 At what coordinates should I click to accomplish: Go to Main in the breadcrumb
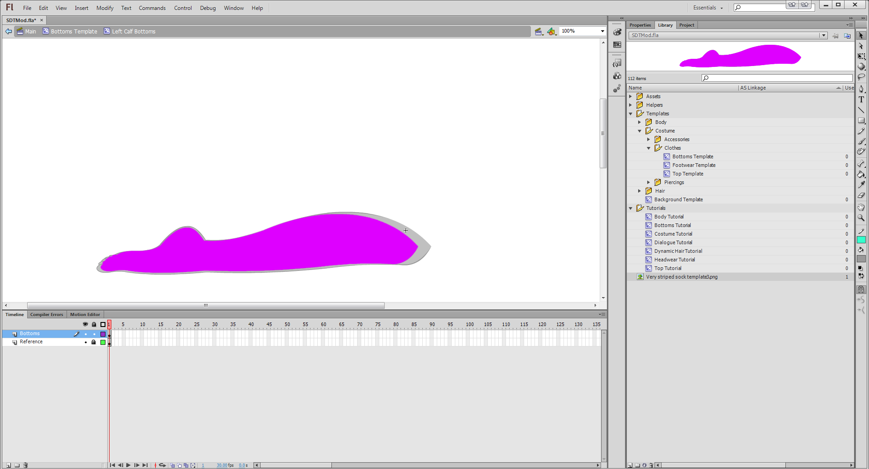30,32
